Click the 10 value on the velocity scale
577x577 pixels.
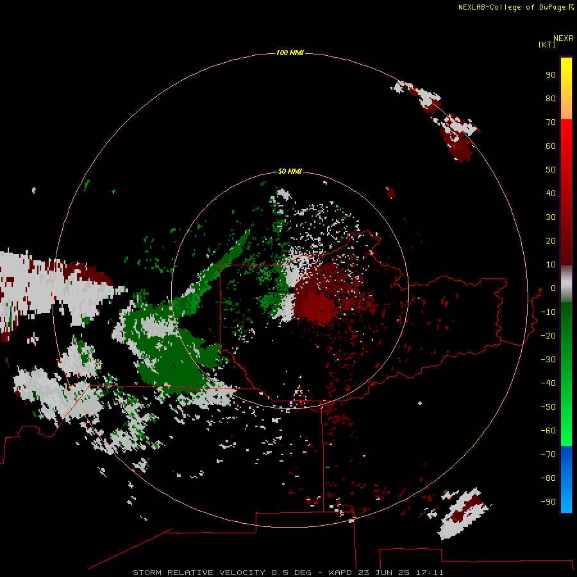[551, 265]
